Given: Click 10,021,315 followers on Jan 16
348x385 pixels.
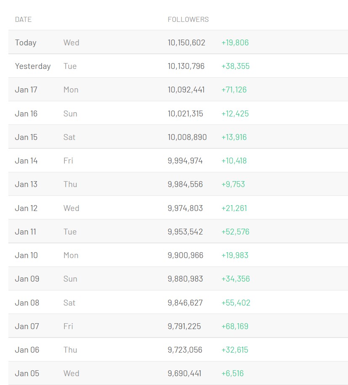Looking at the screenshot, I should 186,113.
